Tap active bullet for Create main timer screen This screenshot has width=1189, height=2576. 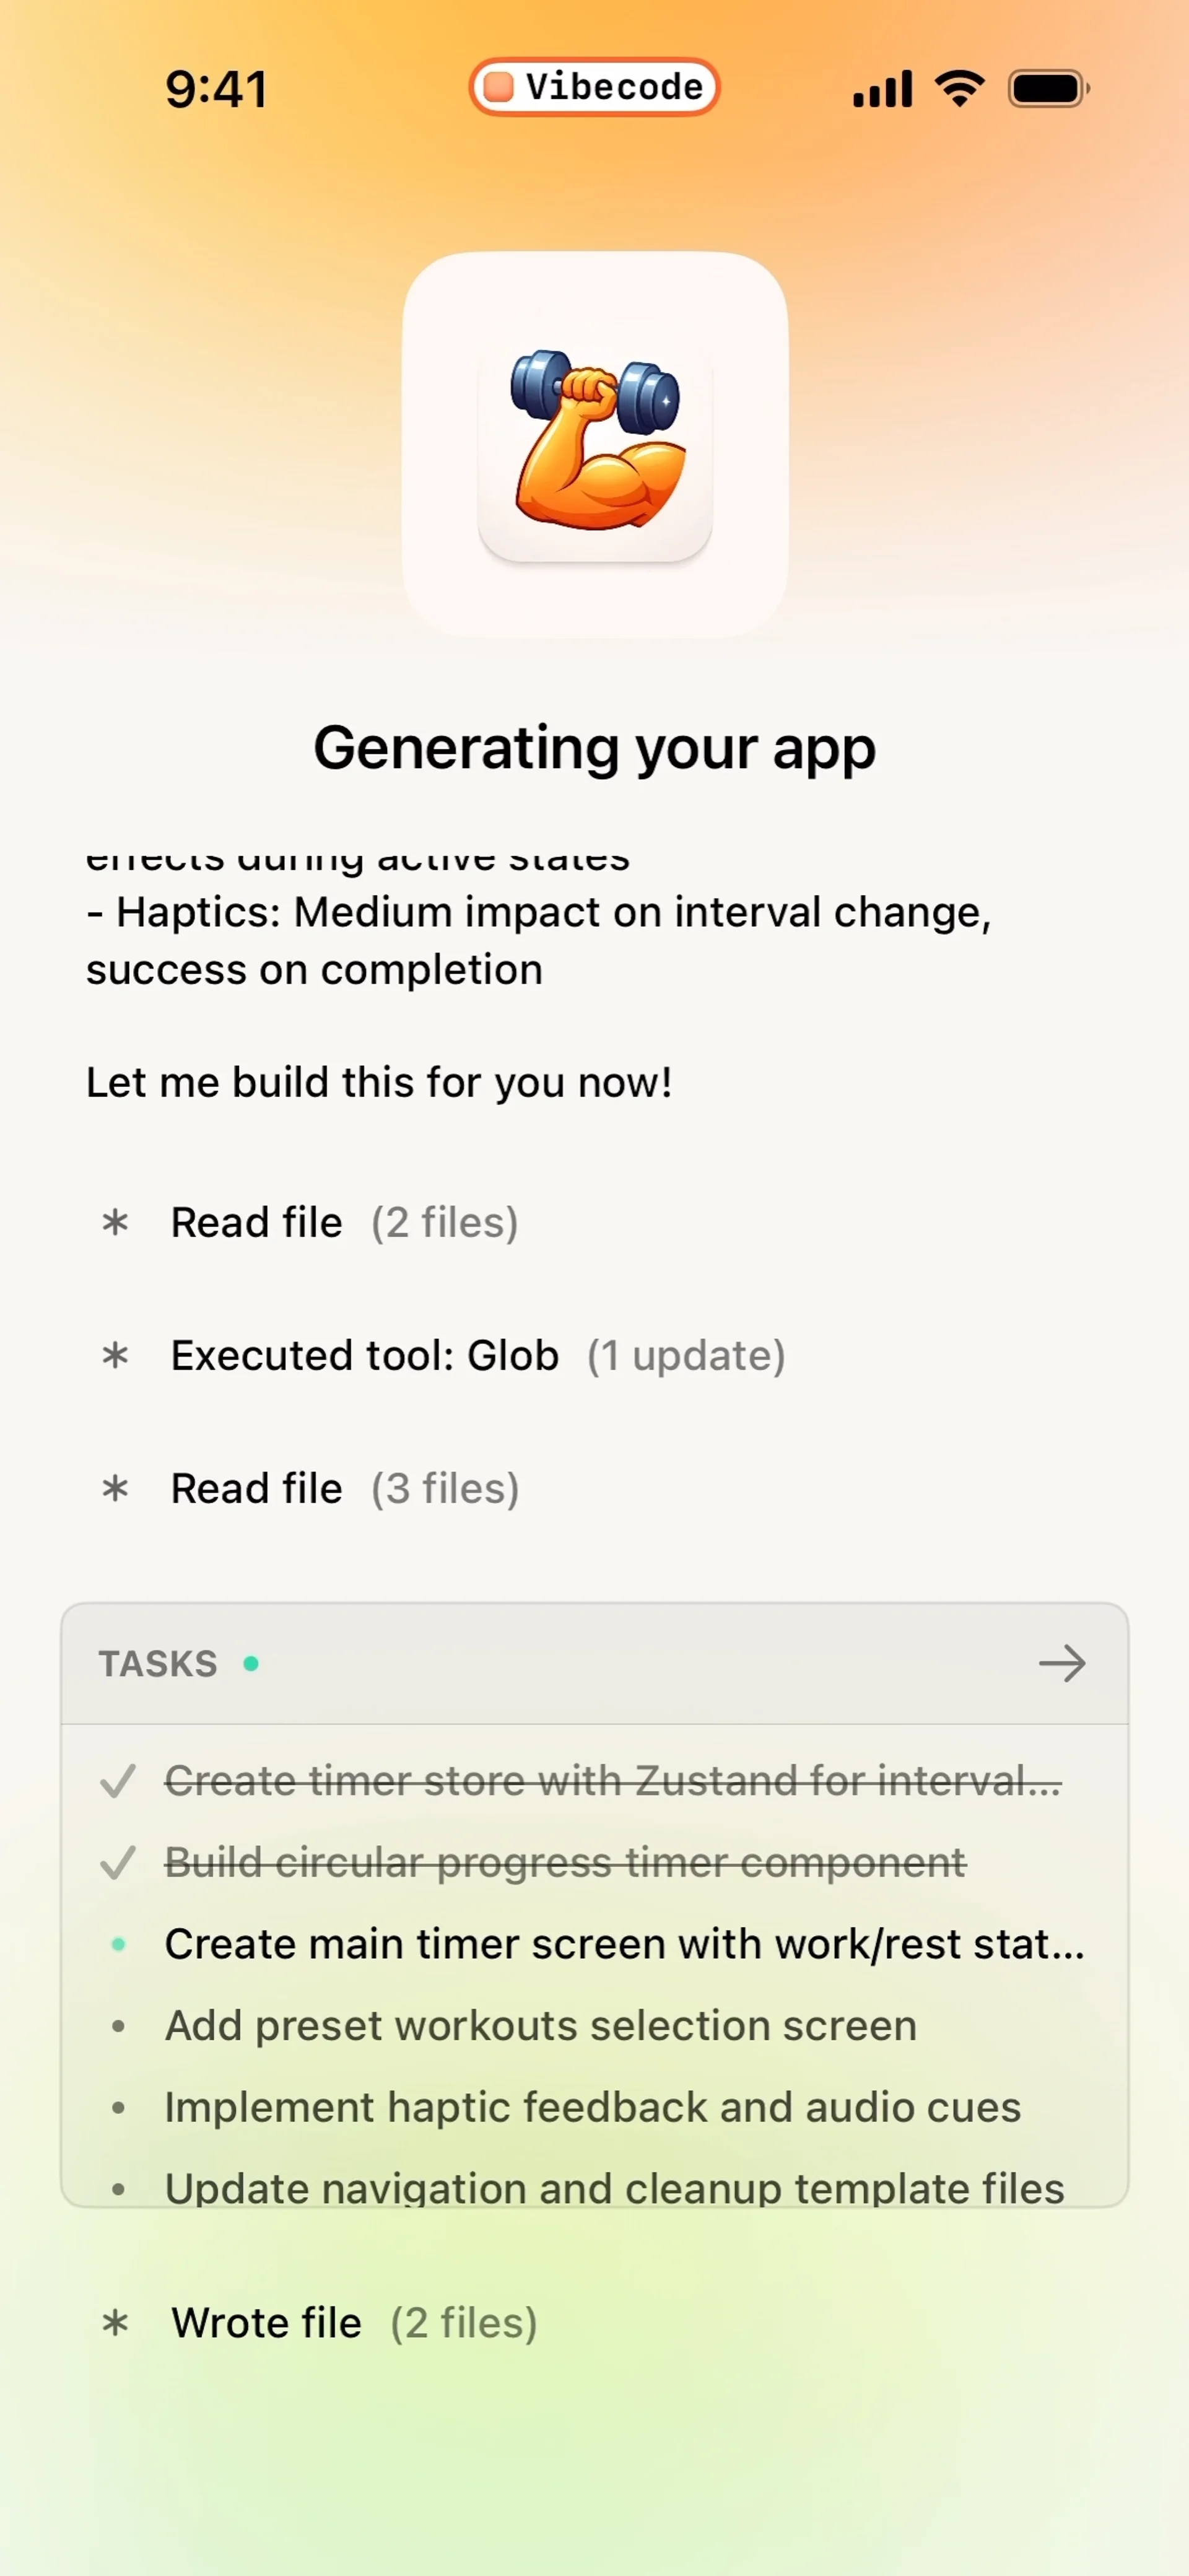[x=118, y=1944]
